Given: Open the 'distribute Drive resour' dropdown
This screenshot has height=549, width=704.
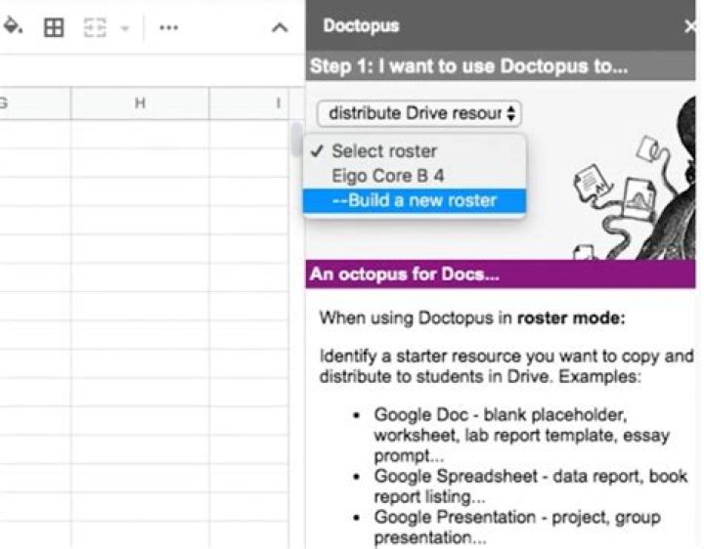Looking at the screenshot, I should point(418,113).
